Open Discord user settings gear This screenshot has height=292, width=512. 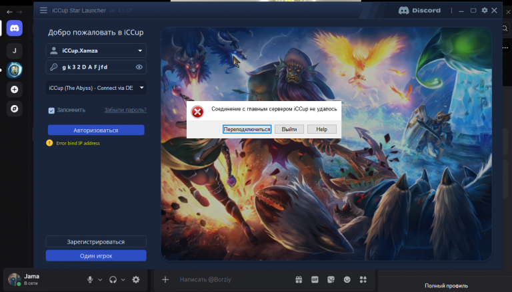(x=136, y=279)
